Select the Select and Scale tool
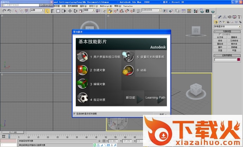 point(81,11)
